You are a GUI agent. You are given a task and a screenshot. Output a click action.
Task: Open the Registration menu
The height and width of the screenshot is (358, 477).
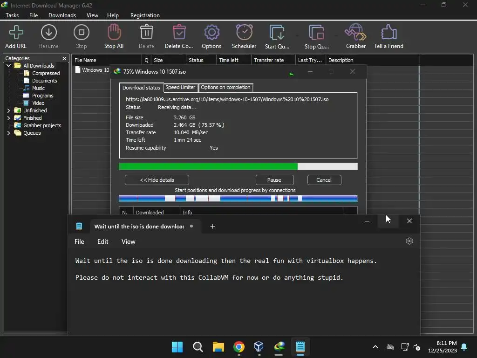[145, 15]
